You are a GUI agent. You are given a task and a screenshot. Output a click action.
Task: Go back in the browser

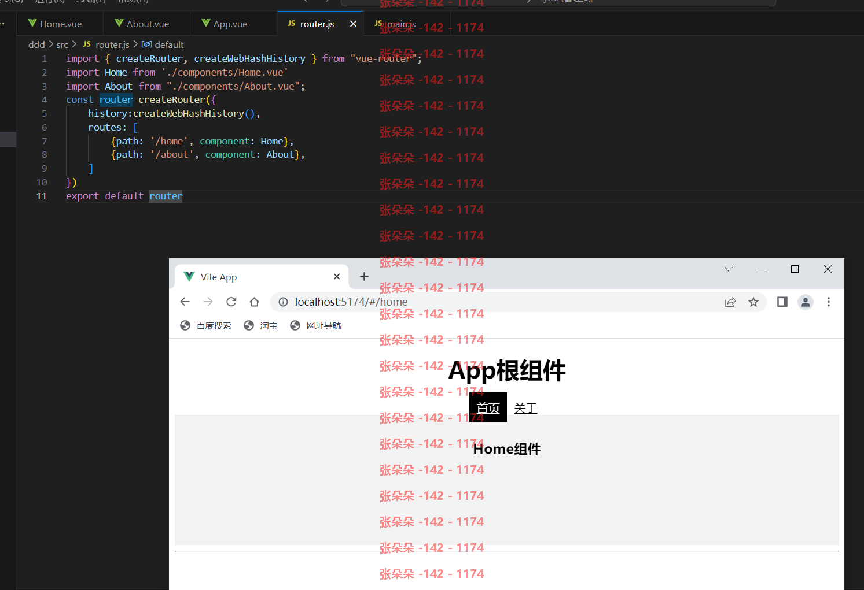click(185, 302)
